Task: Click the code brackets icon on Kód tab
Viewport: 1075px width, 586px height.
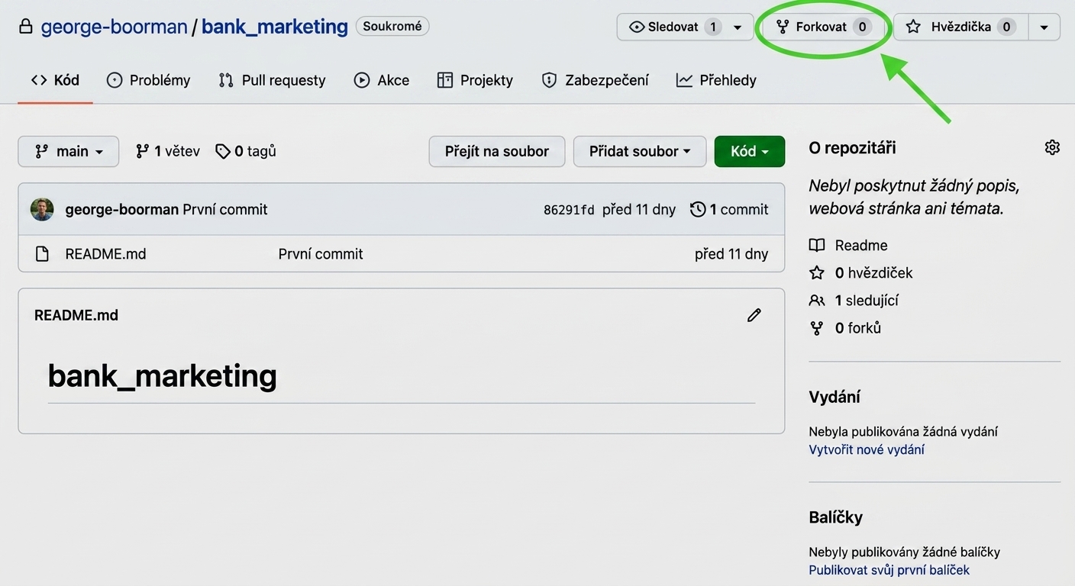Action: (x=39, y=80)
